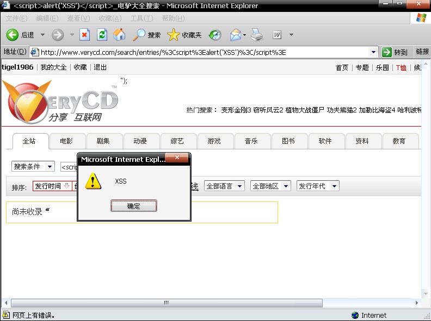The height and width of the screenshot is (321, 431).
Task: Click the tigel1986 username link
Action: (x=17, y=67)
